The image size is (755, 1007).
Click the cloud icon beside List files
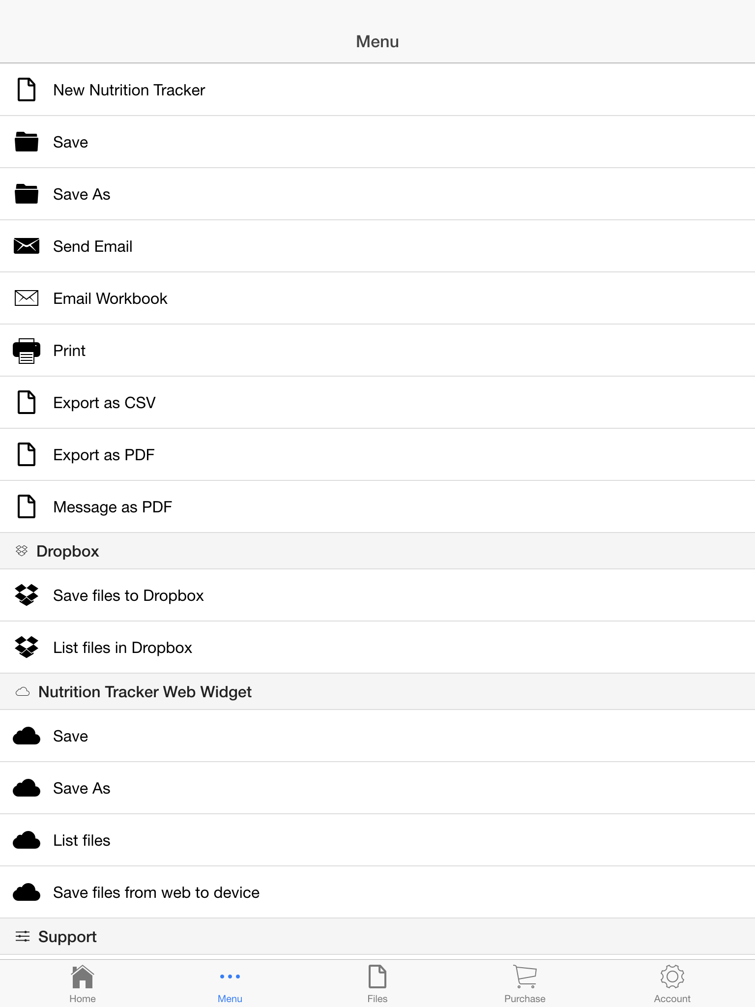pyautogui.click(x=27, y=840)
